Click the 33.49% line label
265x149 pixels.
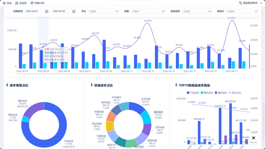tap(191, 102)
